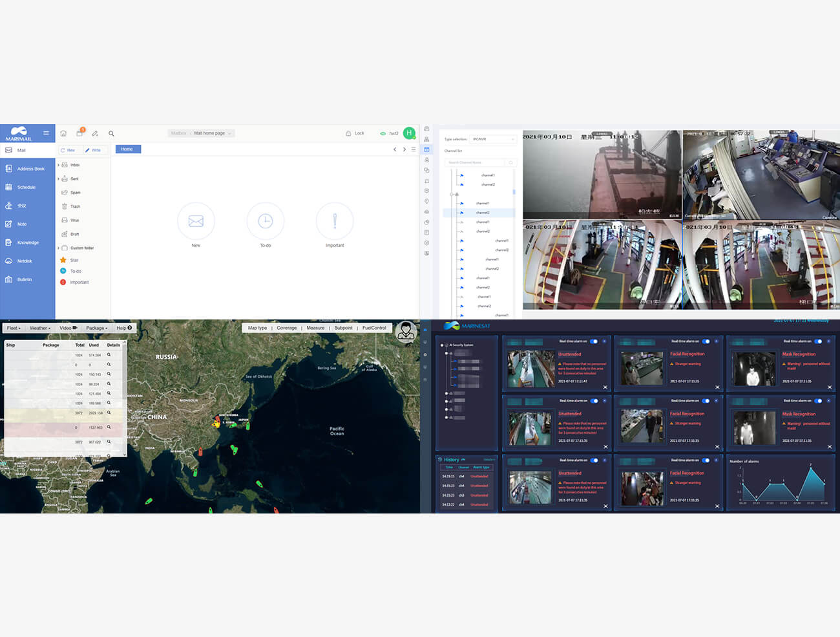Toggle real-time alarm on bottom Unattended card
This screenshot has width=840, height=637.
coord(594,460)
